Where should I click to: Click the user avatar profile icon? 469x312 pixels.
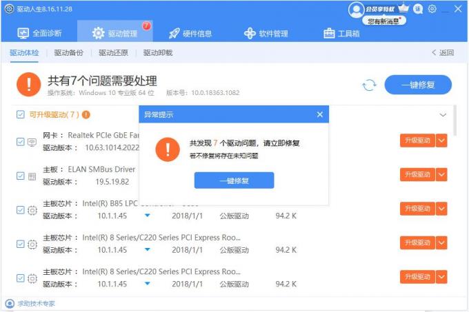point(356,9)
